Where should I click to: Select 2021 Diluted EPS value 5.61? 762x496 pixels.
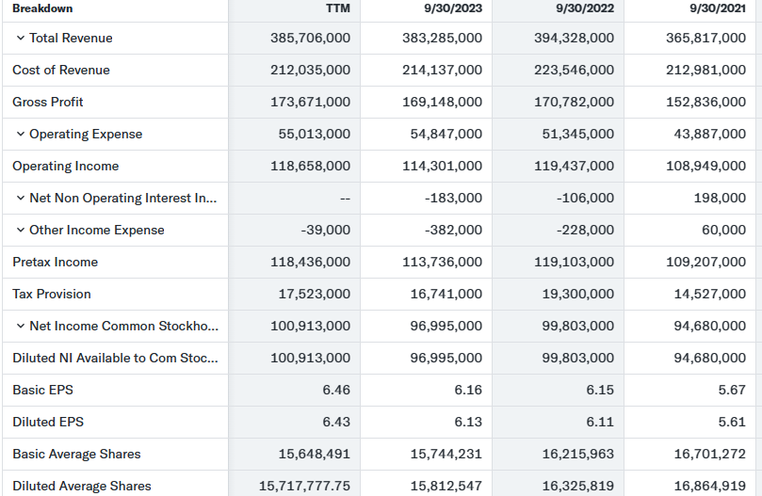733,423
